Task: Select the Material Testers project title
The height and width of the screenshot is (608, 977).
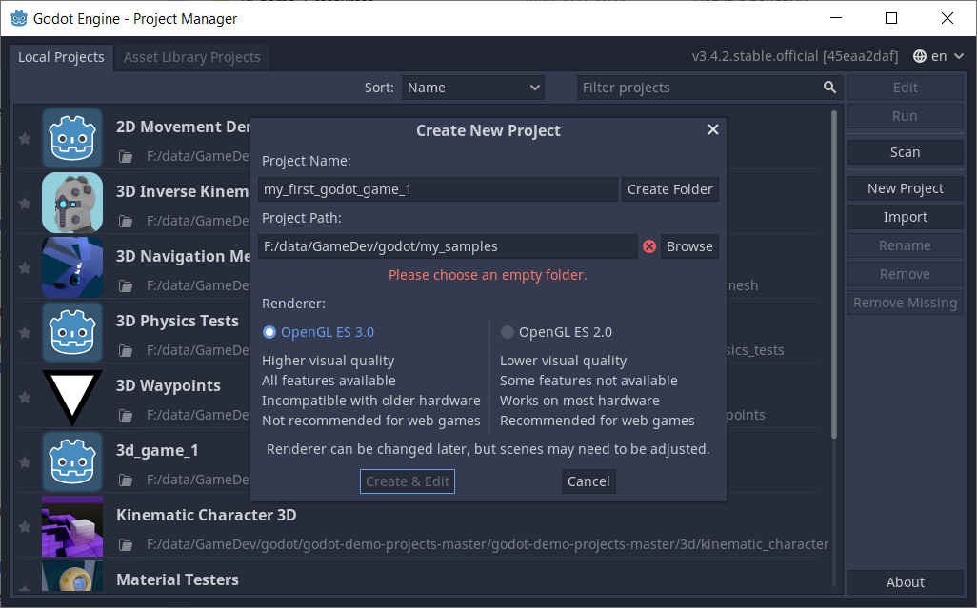Action: [177, 580]
